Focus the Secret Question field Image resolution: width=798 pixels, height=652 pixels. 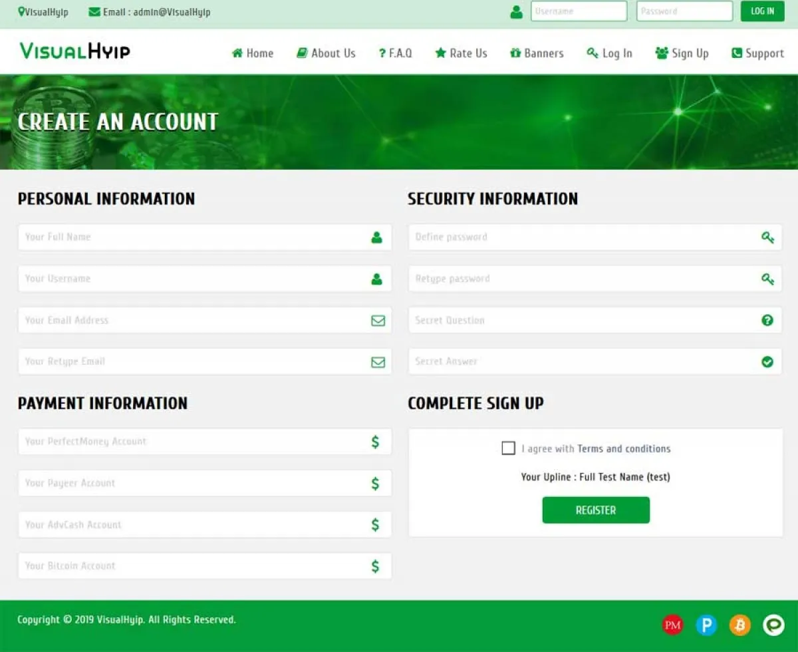pos(595,320)
